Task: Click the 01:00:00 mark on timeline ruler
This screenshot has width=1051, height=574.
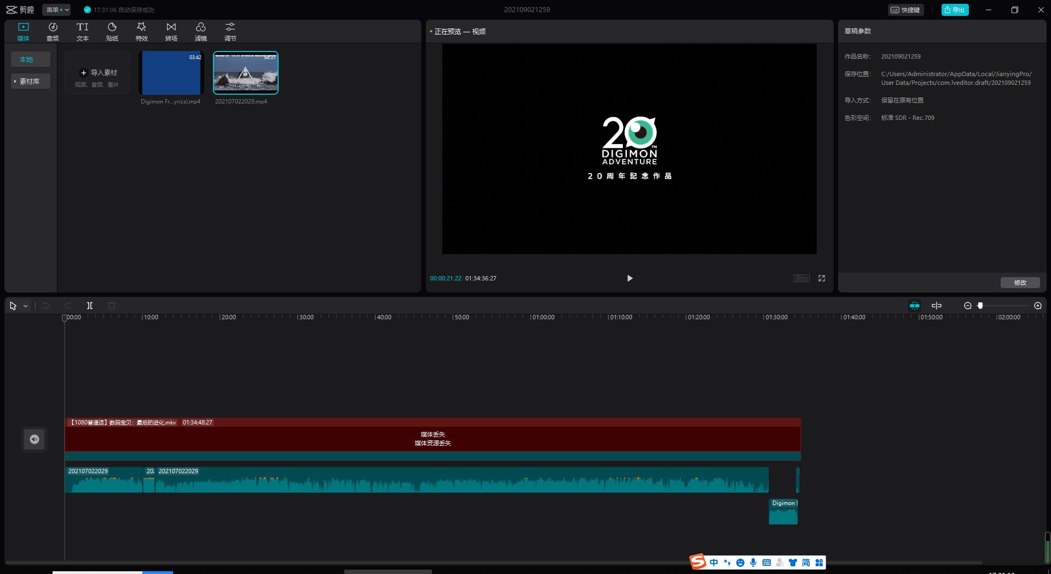Action: [542, 317]
